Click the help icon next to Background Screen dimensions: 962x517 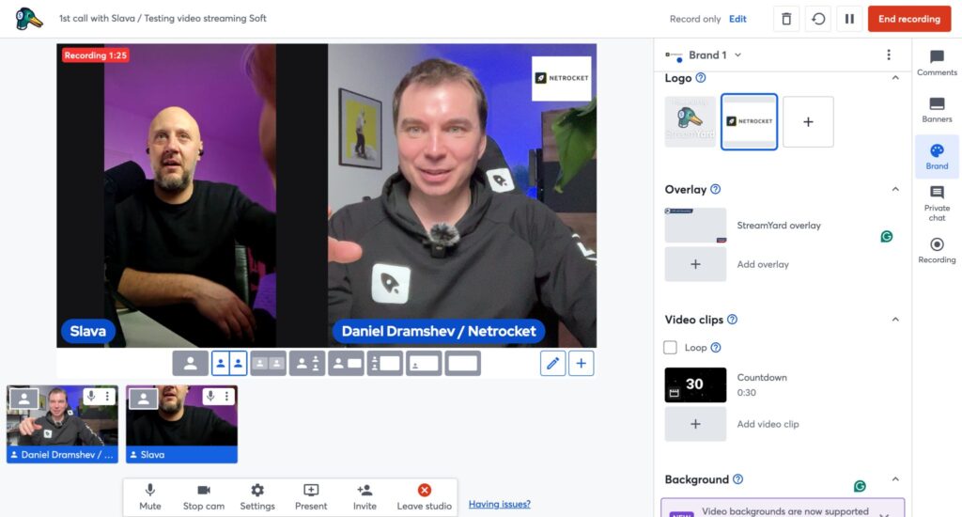(x=738, y=479)
